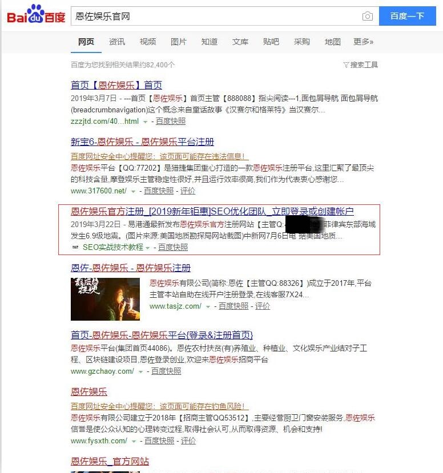Click 评价 for www.tasjz.com result

(263, 306)
